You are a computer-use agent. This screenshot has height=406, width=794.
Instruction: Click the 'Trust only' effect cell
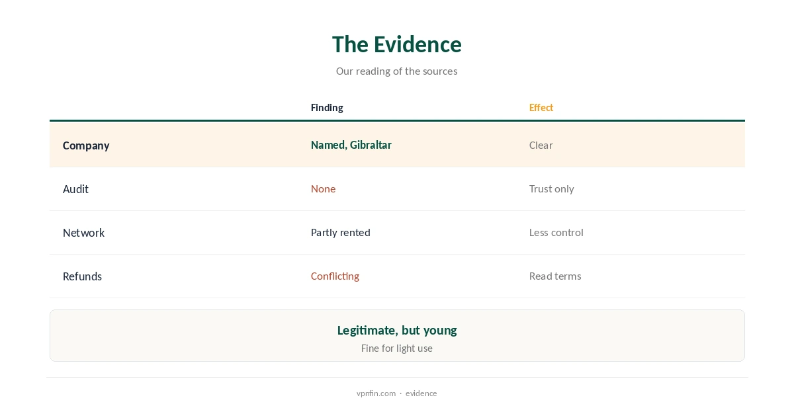[552, 188]
